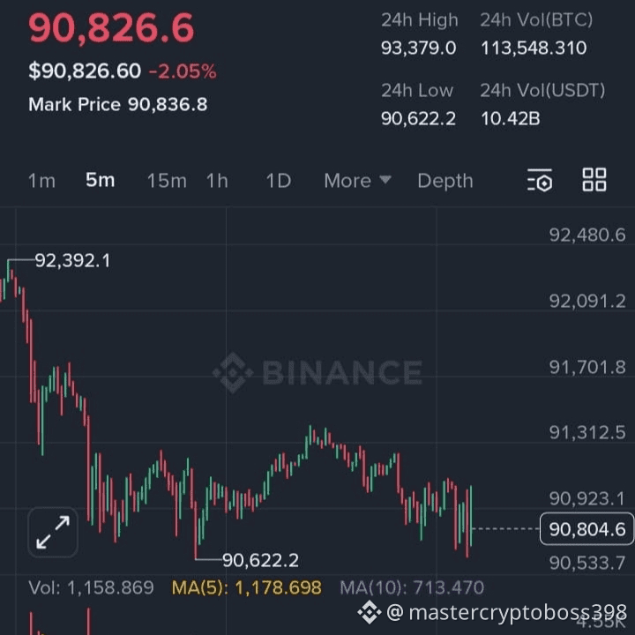This screenshot has height=635, width=635.
Task: Switch to the 15m timeframe
Action: click(x=167, y=181)
